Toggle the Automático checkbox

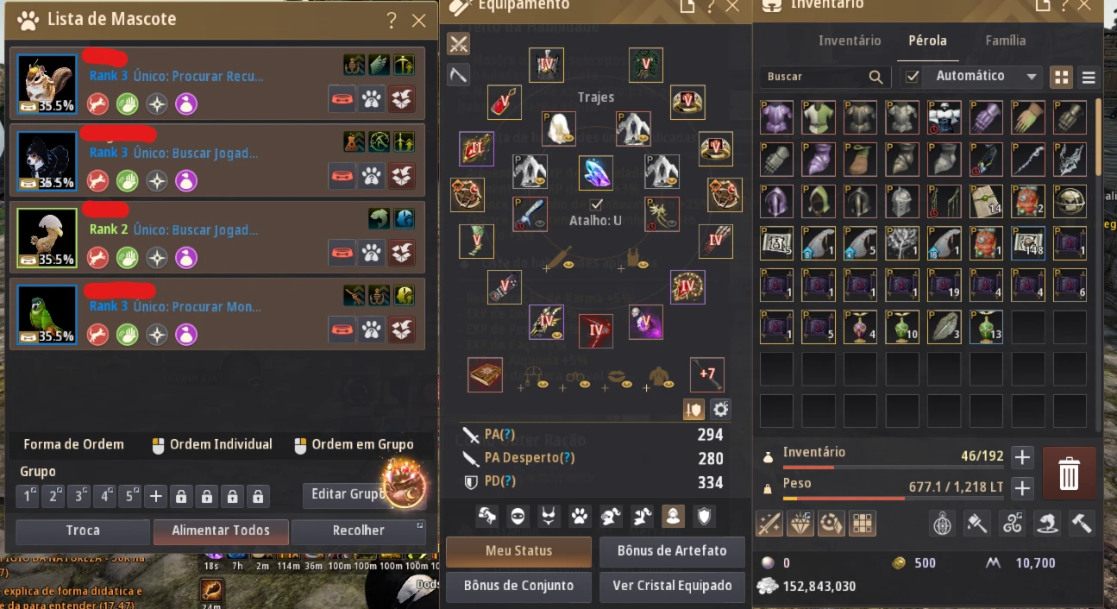click(913, 77)
